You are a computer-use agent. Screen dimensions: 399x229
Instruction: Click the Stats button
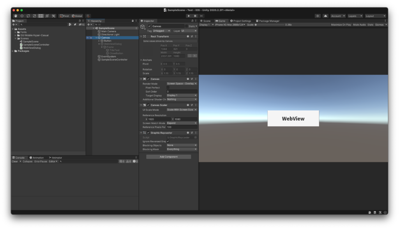370,25
